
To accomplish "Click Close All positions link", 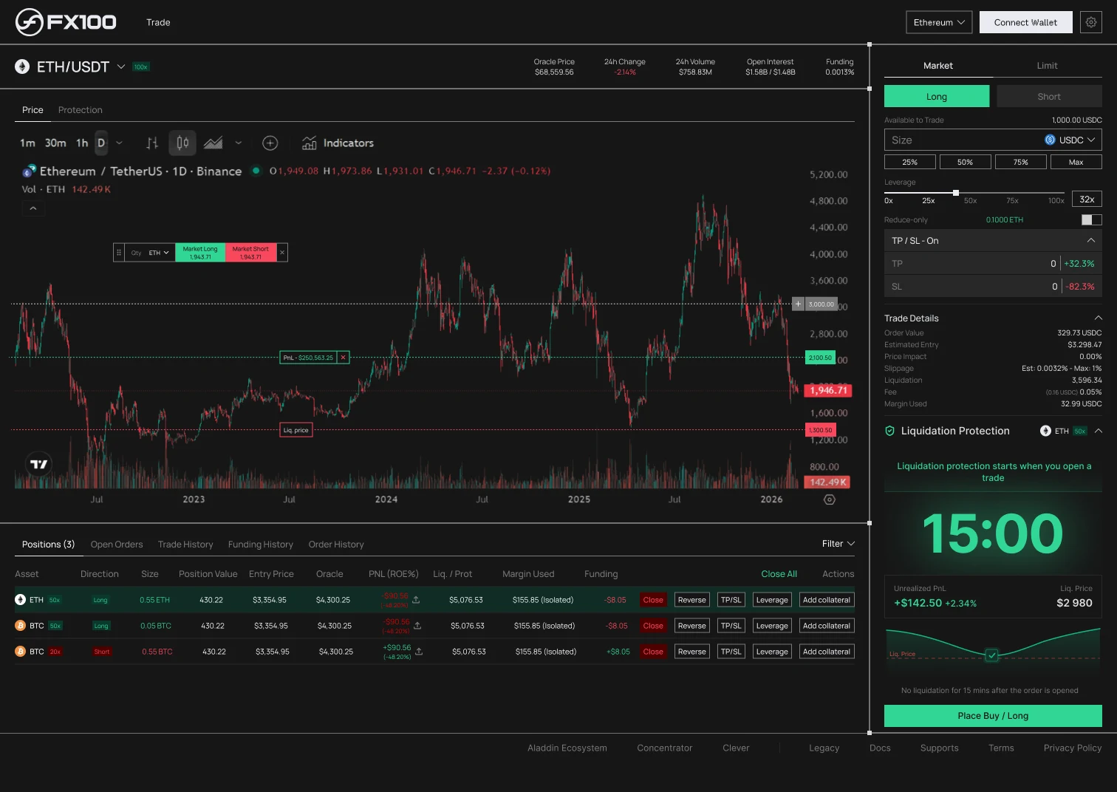I will click(779, 574).
